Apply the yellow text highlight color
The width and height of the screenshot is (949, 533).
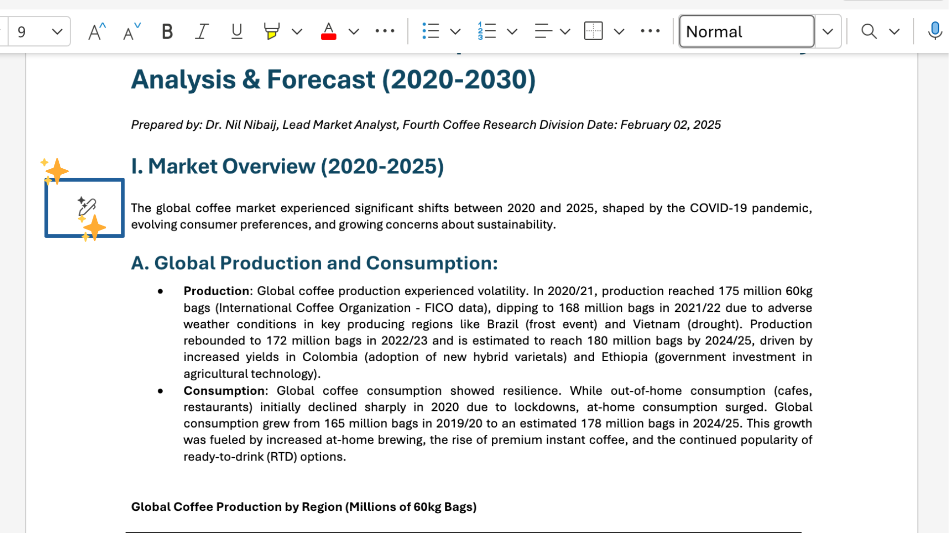coord(271,32)
